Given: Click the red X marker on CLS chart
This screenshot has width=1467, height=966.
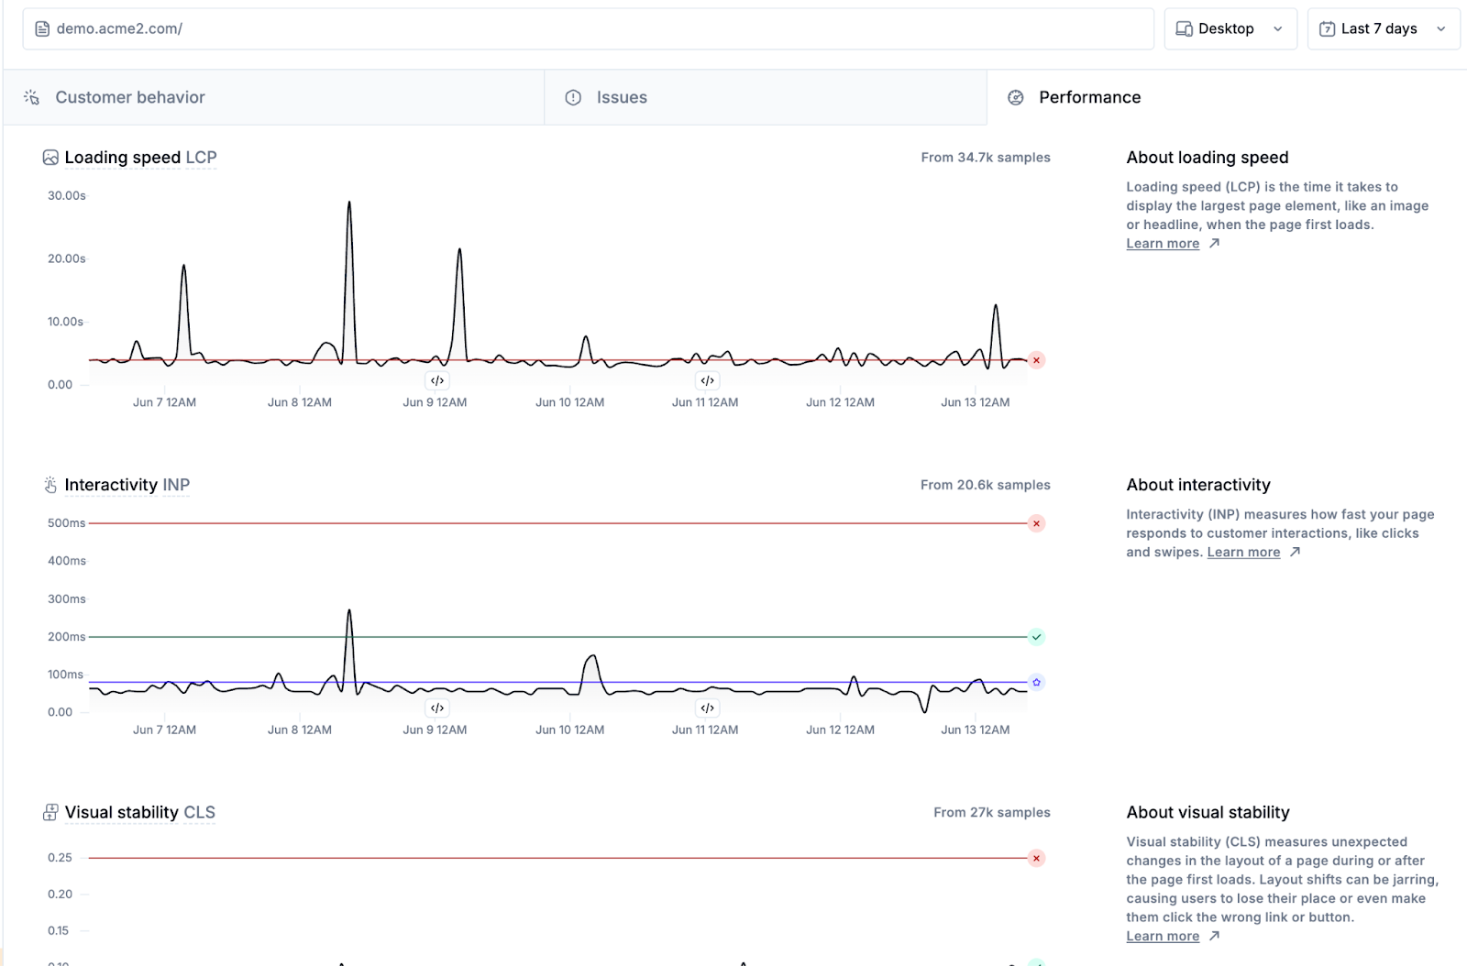Looking at the screenshot, I should tap(1036, 858).
